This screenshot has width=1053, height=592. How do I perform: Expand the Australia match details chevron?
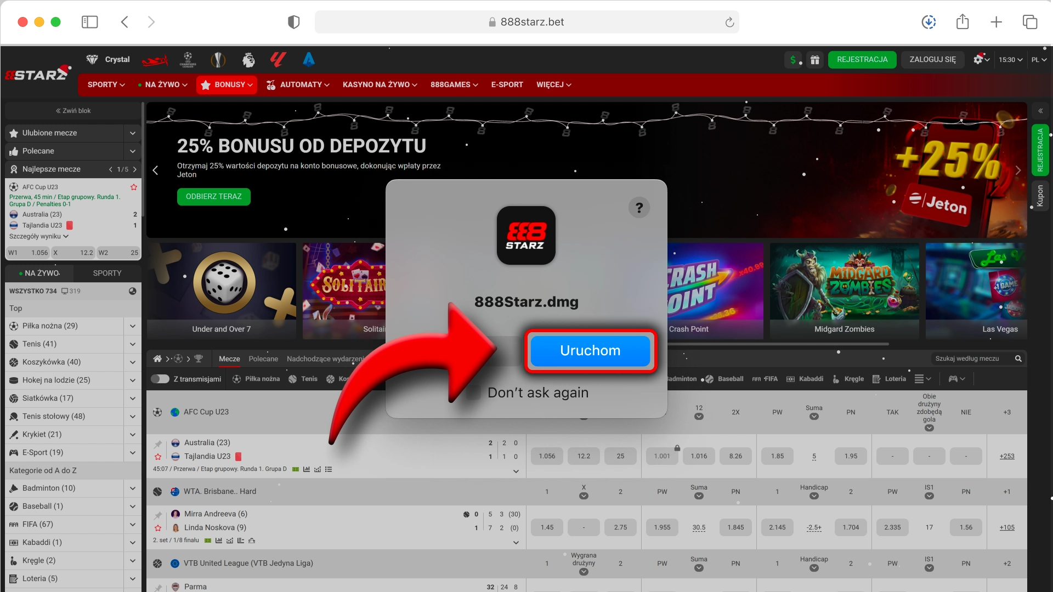(x=516, y=471)
